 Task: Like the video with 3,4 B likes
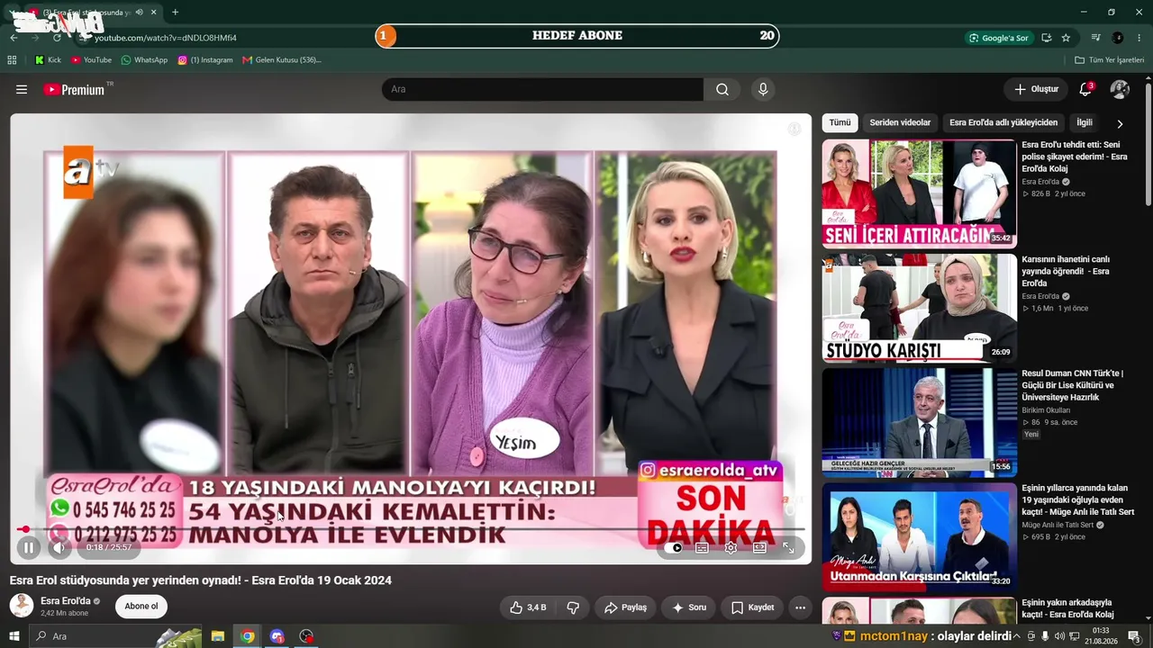pos(528,607)
